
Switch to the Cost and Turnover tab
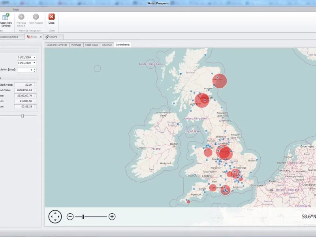pos(56,45)
